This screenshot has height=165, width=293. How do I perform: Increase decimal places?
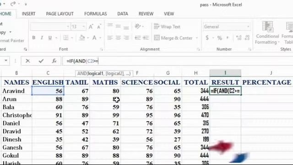(239, 38)
